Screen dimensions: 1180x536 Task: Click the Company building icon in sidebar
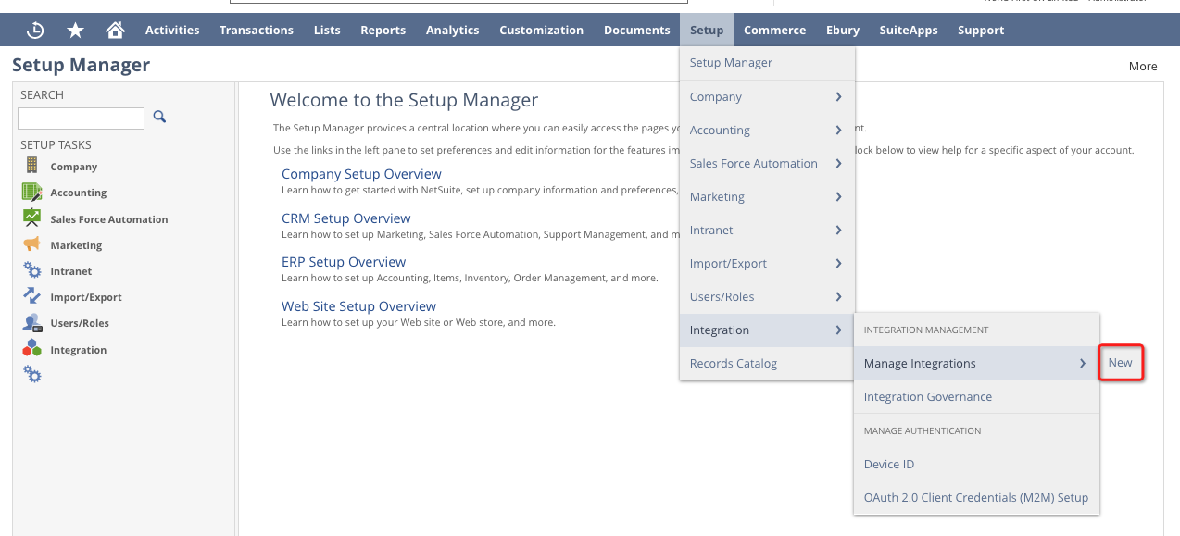[x=32, y=166]
